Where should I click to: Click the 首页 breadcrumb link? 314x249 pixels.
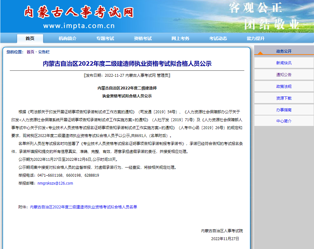30,52
